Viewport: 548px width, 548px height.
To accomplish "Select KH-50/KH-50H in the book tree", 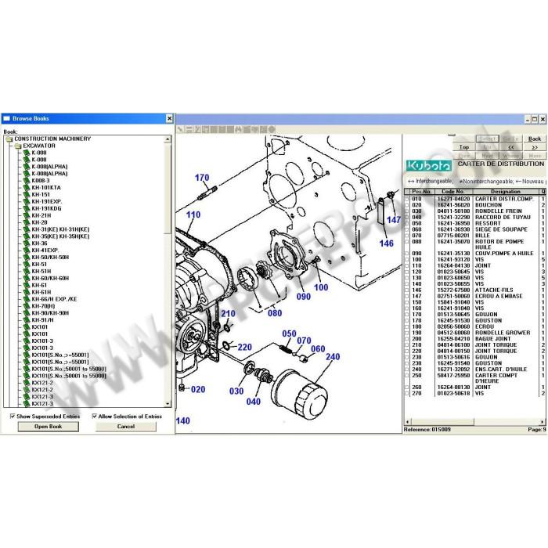I will 50,258.
